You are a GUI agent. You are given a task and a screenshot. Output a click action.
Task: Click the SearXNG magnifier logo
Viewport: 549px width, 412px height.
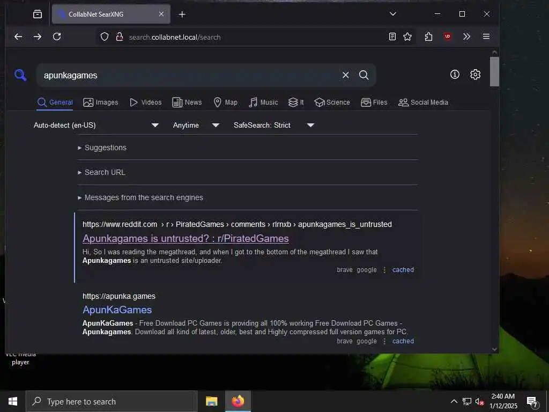20,75
